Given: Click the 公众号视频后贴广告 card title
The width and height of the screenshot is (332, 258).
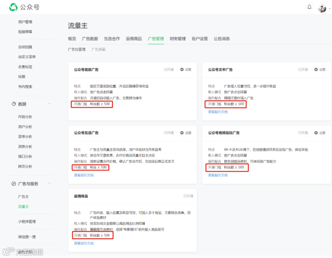Looking at the screenshot, I should pyautogui.click(x=224, y=133).
